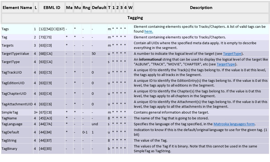Click the range '0-1' in the TagDefault row
The image size is (270, 162).
85,132
